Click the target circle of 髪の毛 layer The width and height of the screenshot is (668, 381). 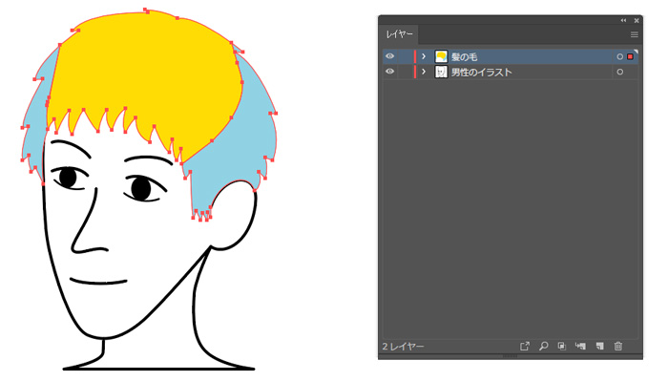[620, 56]
